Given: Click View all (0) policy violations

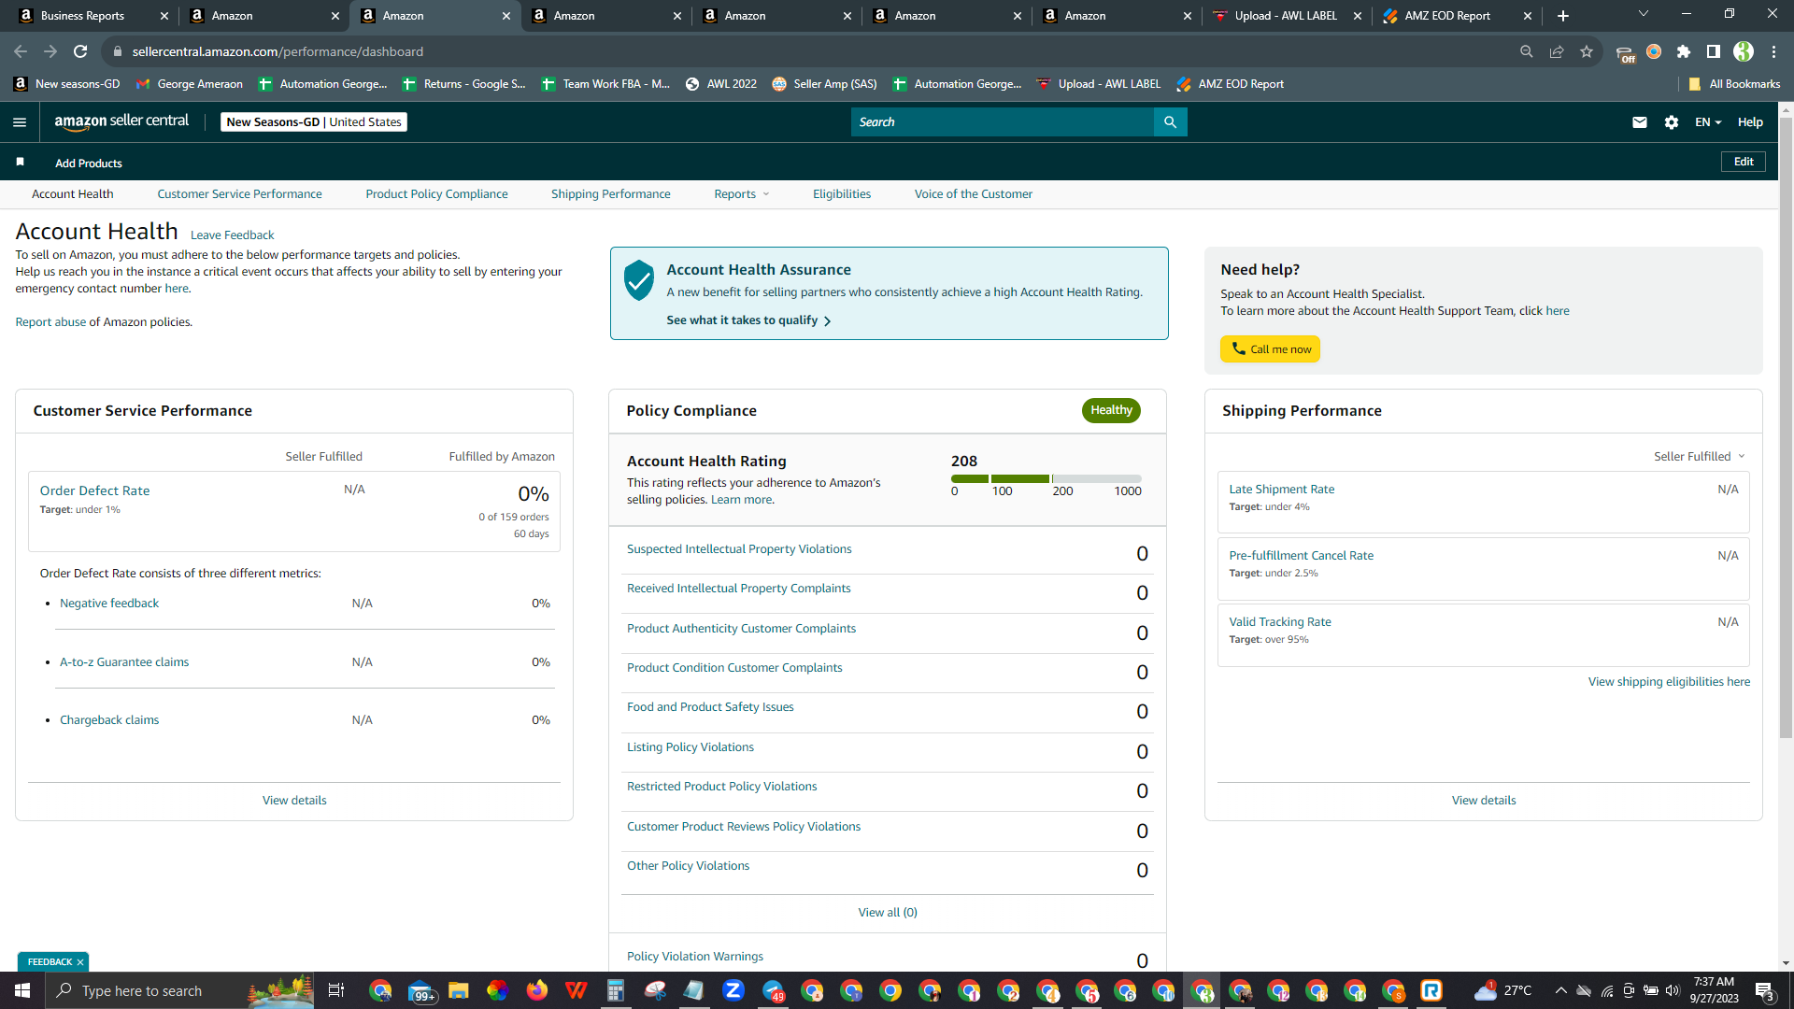Looking at the screenshot, I should click(x=888, y=913).
